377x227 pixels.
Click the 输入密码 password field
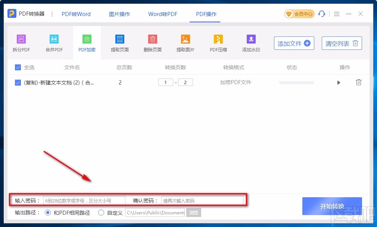coord(84,200)
